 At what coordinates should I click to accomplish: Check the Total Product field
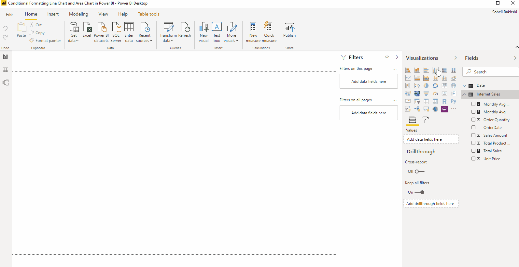click(473, 143)
